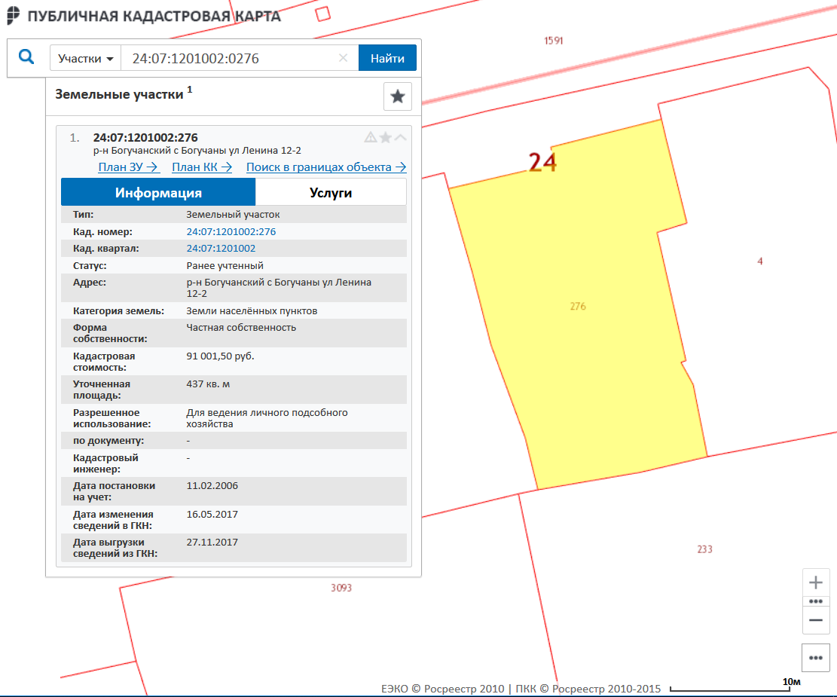Click Поиск в границах объекта link
The height and width of the screenshot is (697, 837).
tap(326, 167)
